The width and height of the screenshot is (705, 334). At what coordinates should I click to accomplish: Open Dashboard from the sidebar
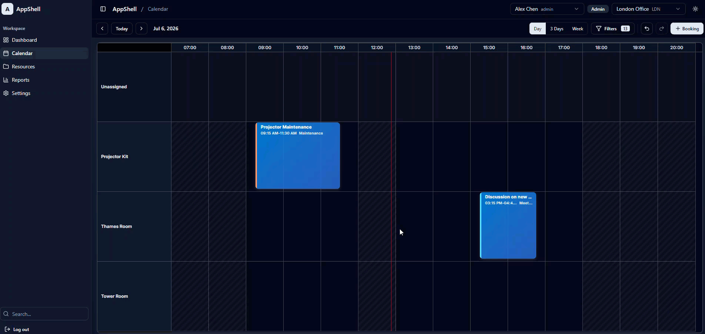tap(44, 40)
